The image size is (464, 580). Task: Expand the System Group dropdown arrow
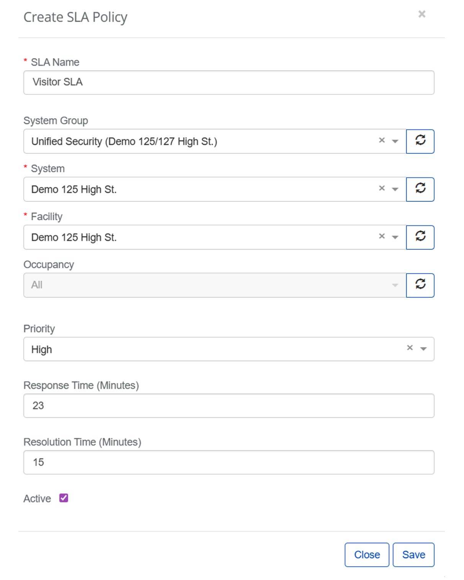tap(395, 142)
